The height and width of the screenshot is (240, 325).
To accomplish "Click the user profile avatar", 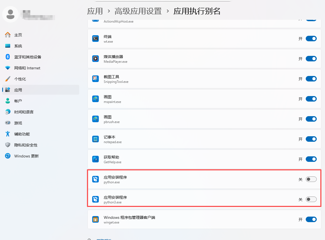I will 10,14.
